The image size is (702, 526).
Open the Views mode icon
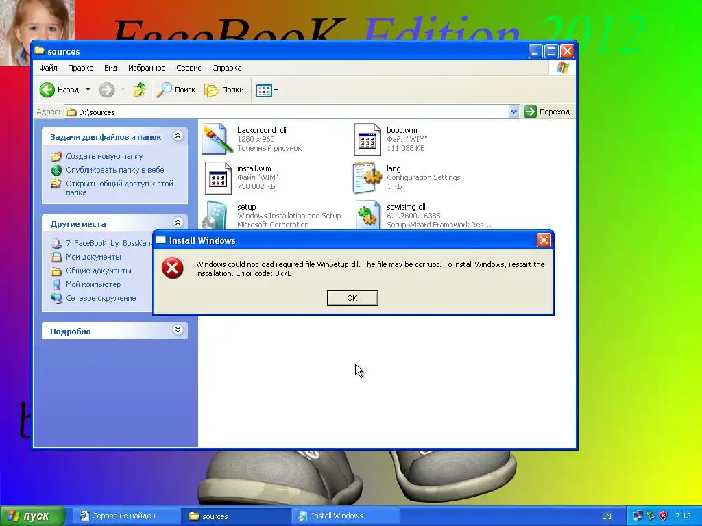264,90
